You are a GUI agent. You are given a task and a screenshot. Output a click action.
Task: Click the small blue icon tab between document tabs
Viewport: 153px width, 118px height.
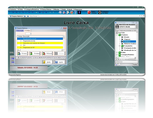25,16
